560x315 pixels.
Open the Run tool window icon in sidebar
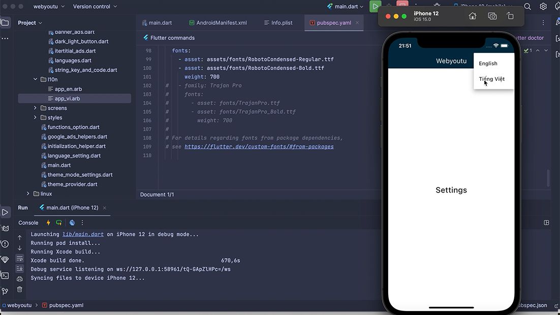tap(5, 212)
